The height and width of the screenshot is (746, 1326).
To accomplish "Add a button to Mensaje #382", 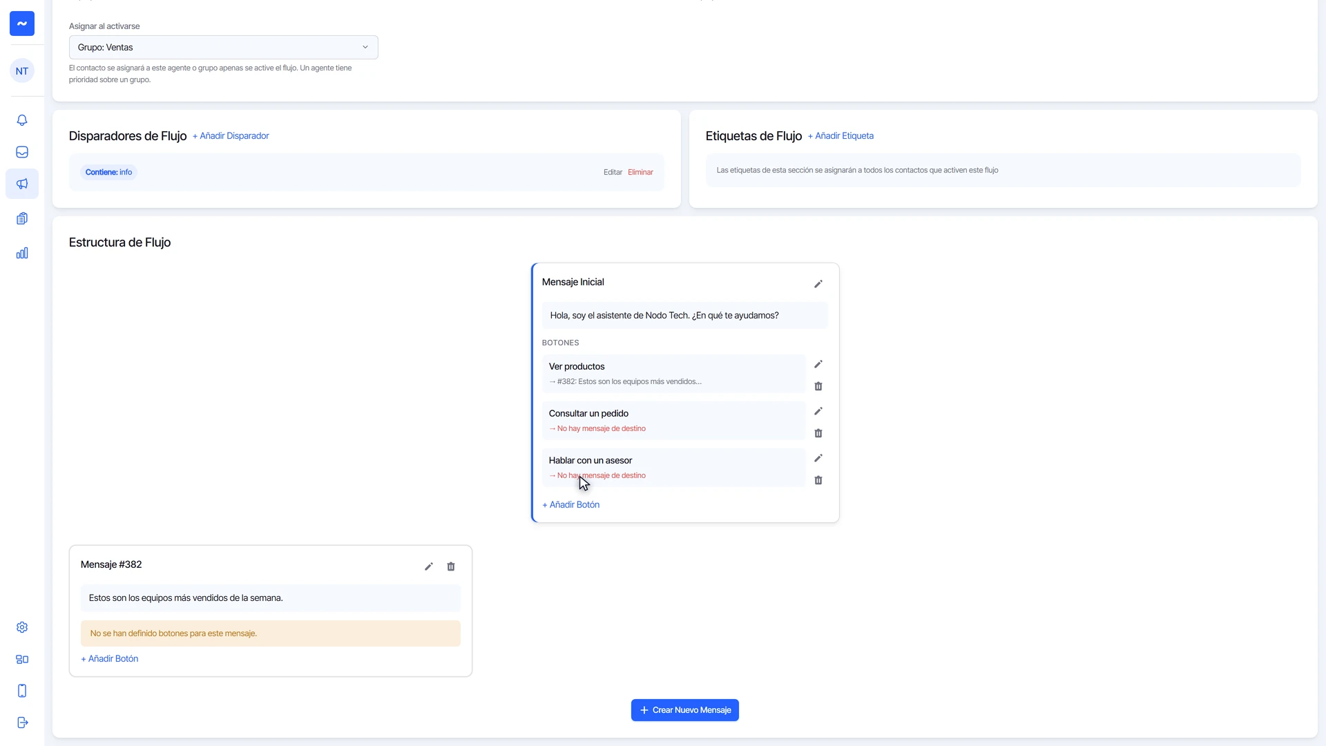I will (110, 659).
